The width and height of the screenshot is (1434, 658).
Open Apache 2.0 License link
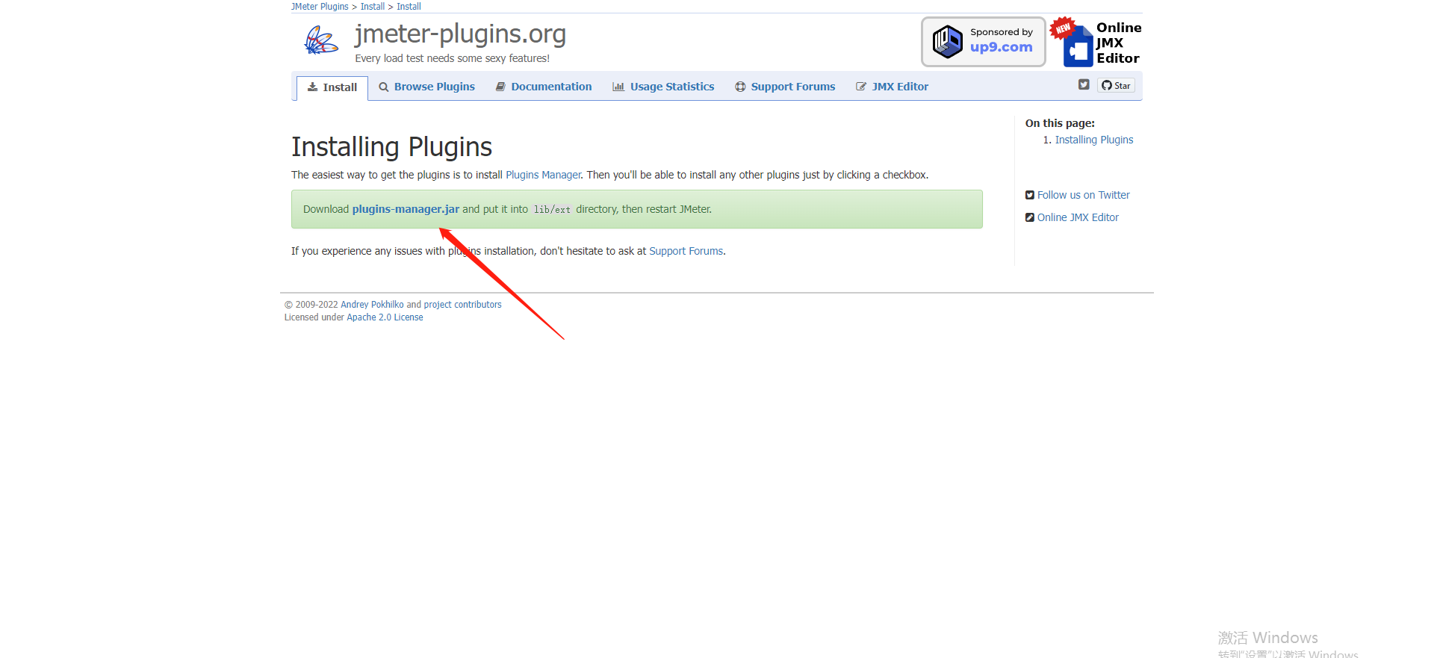(385, 317)
